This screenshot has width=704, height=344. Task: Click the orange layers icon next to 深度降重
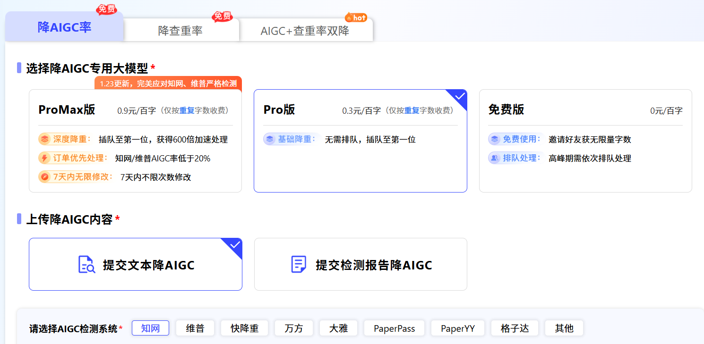pos(44,139)
